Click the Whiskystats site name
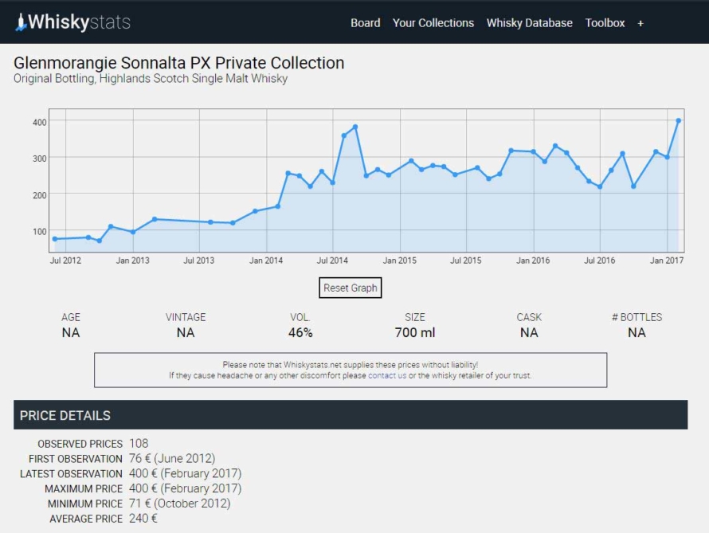Viewport: 709px width, 533px height. 79,22
